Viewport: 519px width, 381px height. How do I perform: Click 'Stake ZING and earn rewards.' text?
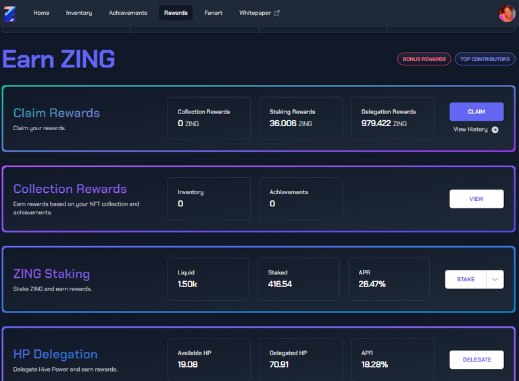coord(53,289)
